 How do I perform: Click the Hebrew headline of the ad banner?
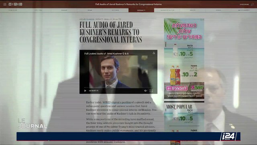tap(184, 31)
